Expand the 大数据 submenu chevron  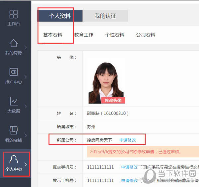(26, 106)
